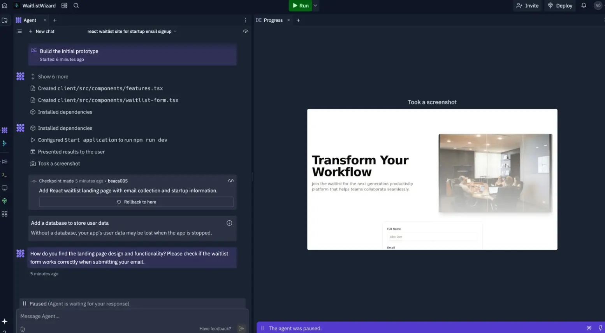Open the Agent tab options menu (three dots)
The image size is (605, 333).
(x=245, y=20)
